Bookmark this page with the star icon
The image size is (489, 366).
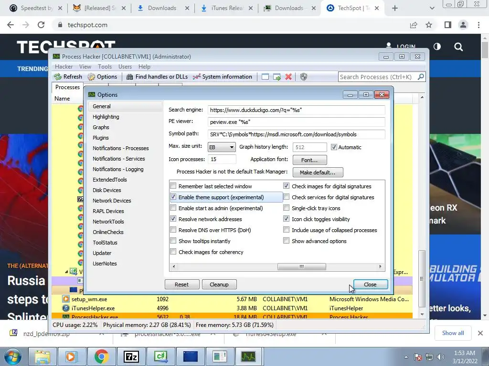click(x=429, y=25)
